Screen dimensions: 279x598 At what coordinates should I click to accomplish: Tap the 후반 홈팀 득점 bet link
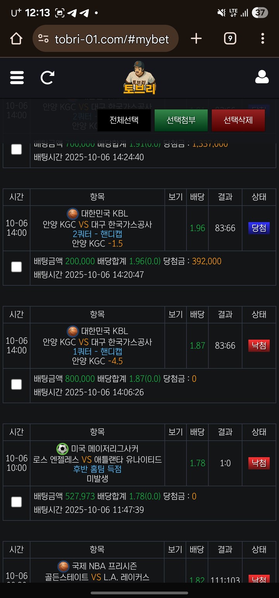[97, 469]
